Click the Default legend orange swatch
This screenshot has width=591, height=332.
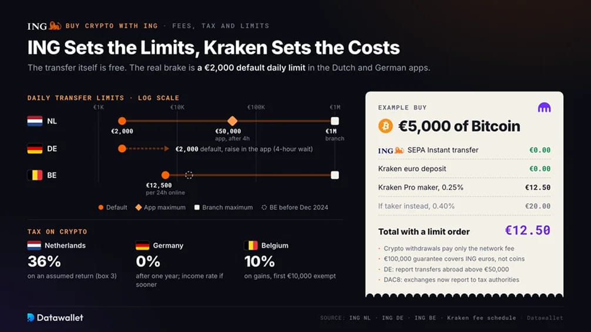point(100,208)
